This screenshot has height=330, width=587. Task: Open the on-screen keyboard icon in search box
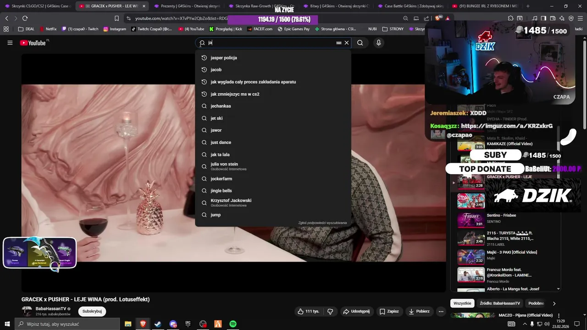(x=338, y=43)
